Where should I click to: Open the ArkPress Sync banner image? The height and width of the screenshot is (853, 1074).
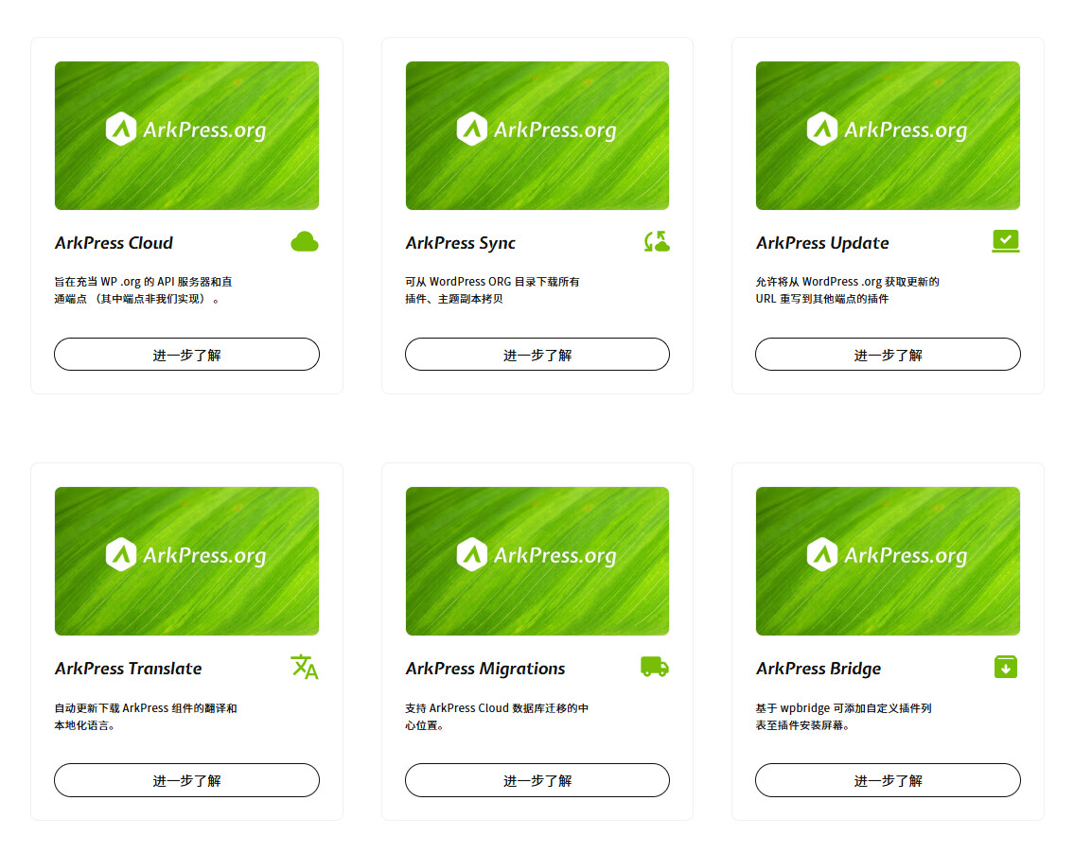coord(537,135)
